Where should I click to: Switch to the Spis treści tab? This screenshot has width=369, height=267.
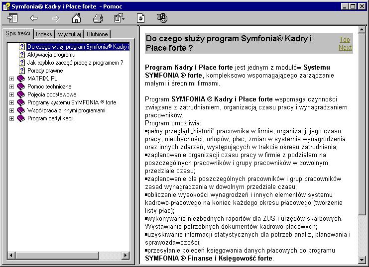click(x=18, y=33)
